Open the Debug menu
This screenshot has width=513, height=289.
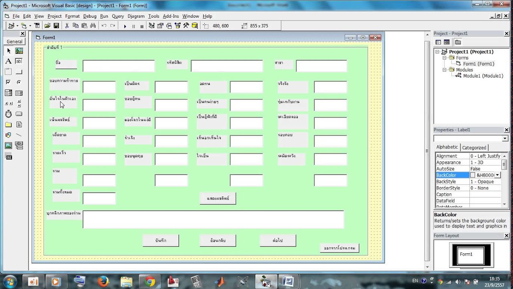click(x=90, y=16)
